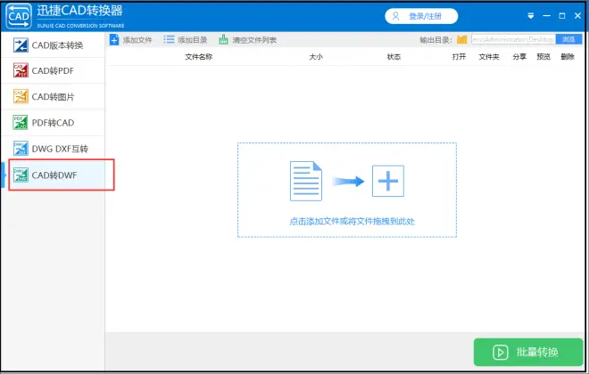
Task: Select CAD转PDF conversion mode
Action: click(53, 70)
